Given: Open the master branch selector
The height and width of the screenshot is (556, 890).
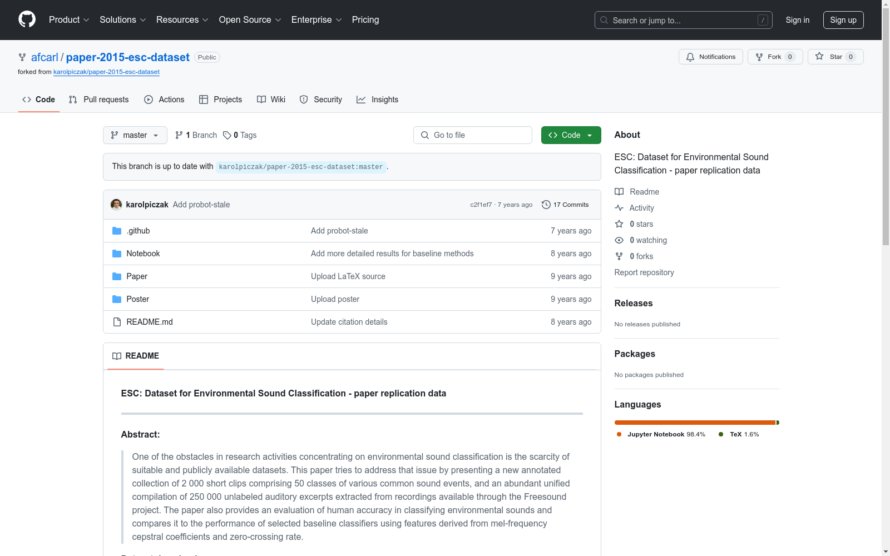Looking at the screenshot, I should (x=135, y=135).
